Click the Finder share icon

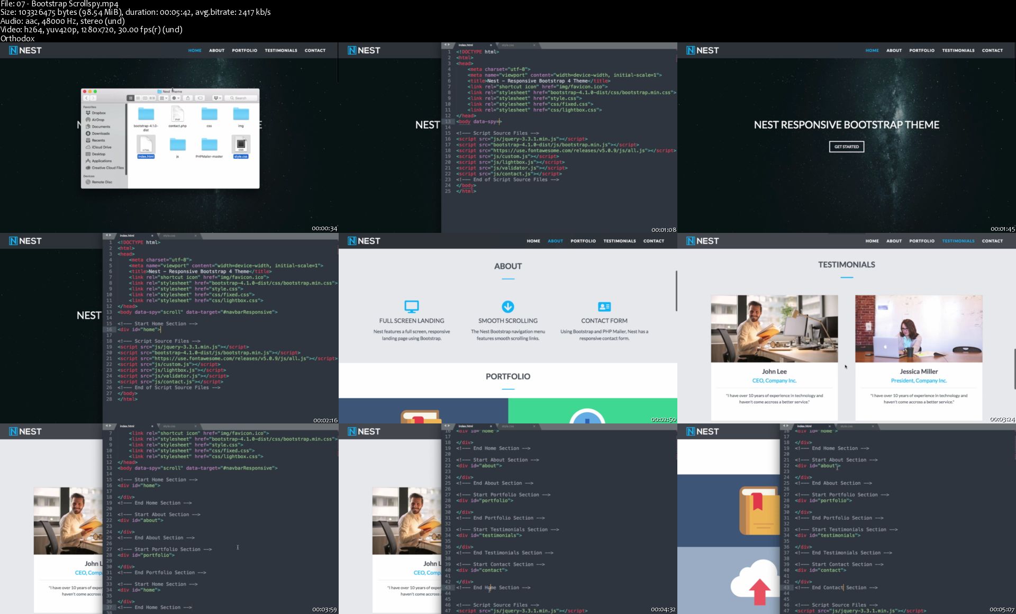click(x=188, y=98)
